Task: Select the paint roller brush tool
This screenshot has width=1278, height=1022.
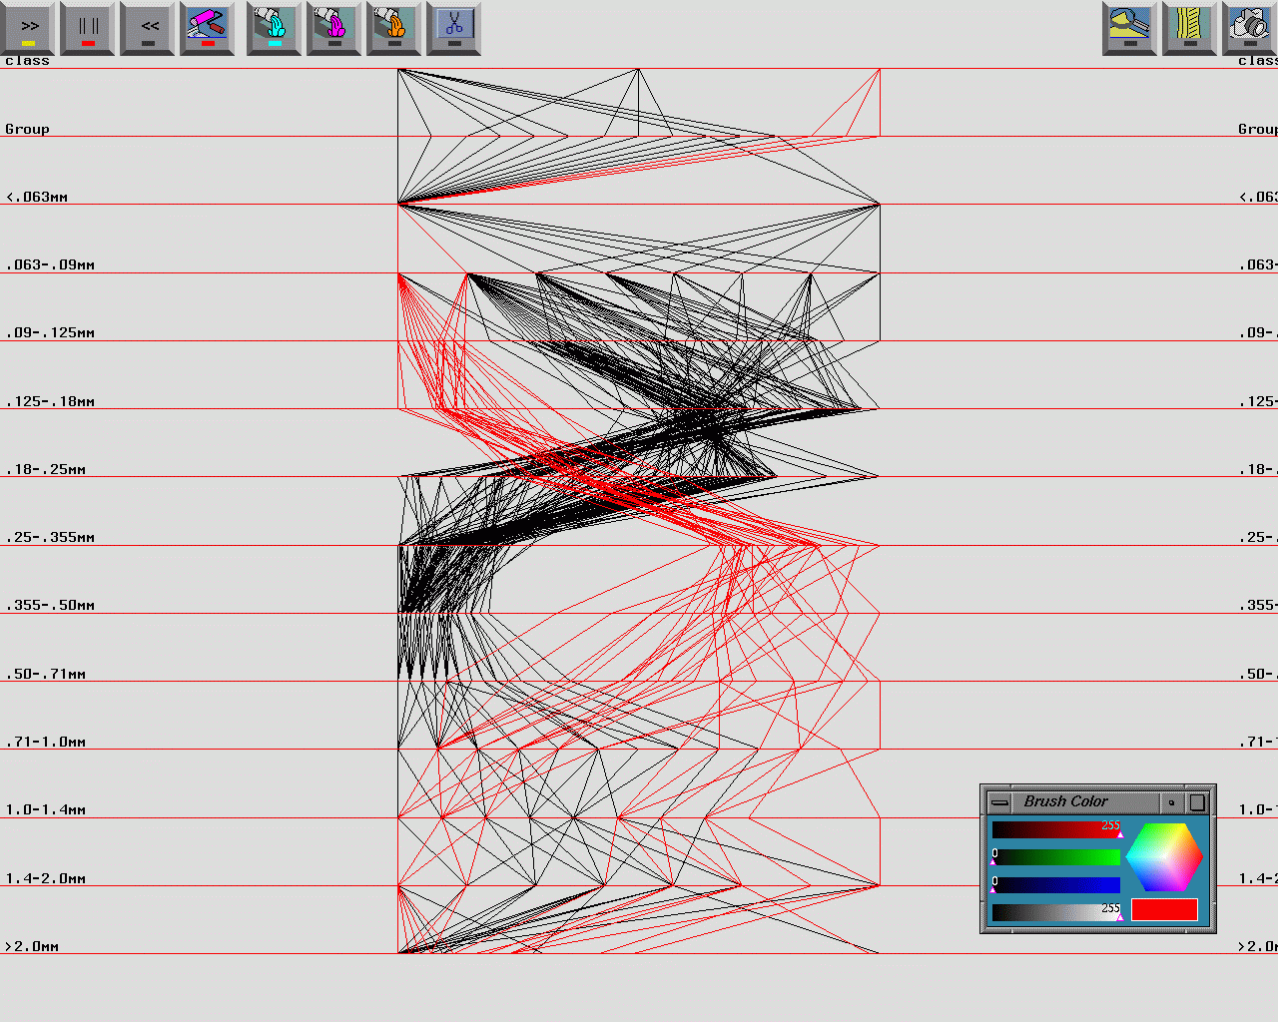Action: pyautogui.click(x=208, y=27)
